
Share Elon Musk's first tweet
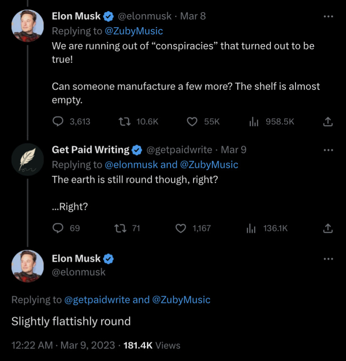pos(328,122)
